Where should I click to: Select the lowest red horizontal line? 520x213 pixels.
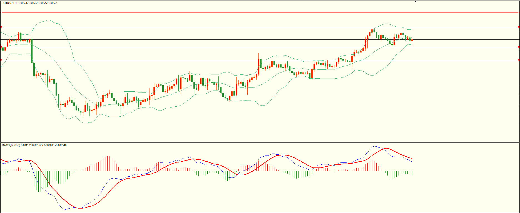260,60
